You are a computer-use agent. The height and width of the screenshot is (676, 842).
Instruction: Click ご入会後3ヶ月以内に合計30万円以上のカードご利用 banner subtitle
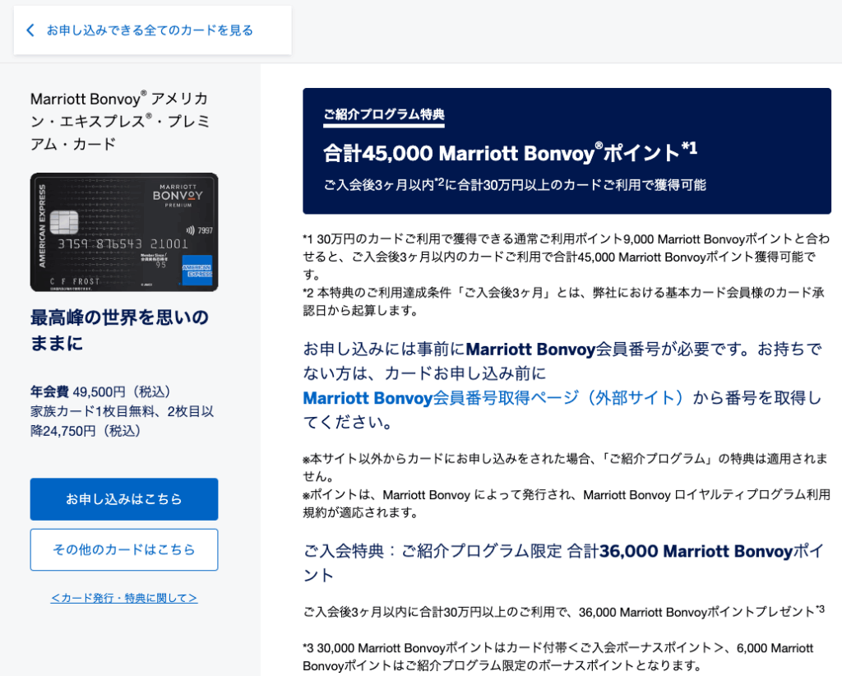tap(515, 185)
